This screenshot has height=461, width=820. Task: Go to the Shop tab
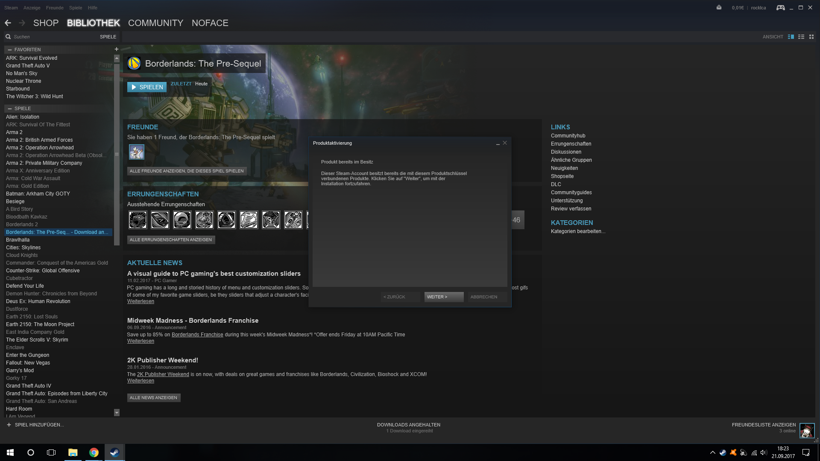[x=46, y=23]
